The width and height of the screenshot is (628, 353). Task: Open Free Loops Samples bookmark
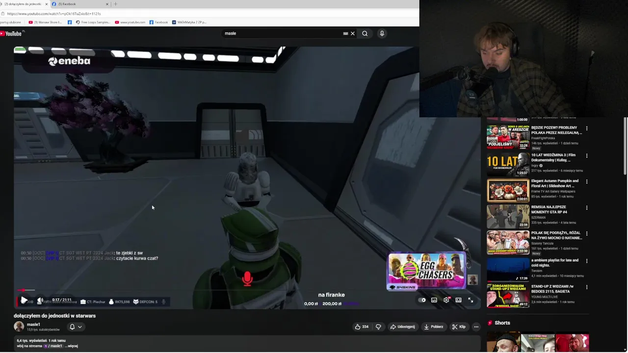[x=93, y=22]
